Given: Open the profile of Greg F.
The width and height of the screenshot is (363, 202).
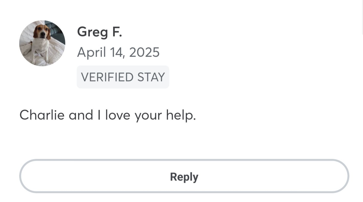Looking at the screenshot, I should tap(99, 32).
